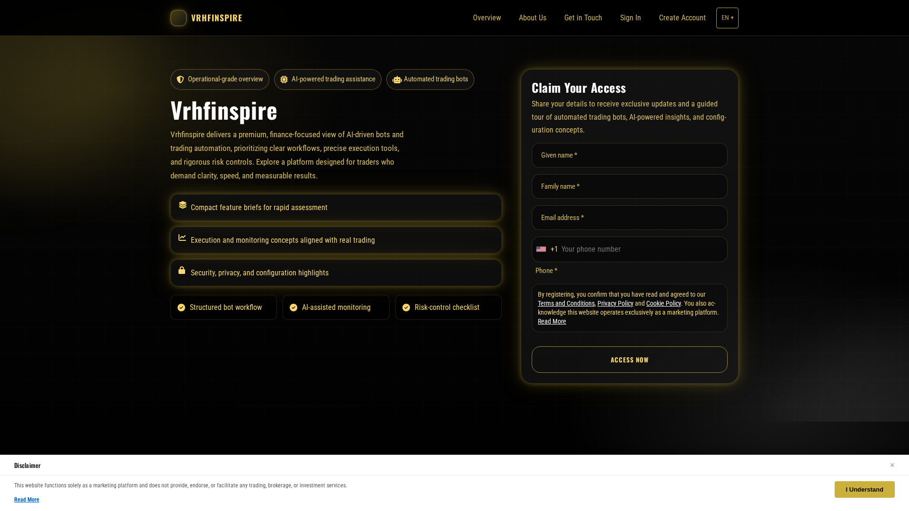Focus the Given name field
Viewport: 909px width, 511px height.
(x=630, y=155)
